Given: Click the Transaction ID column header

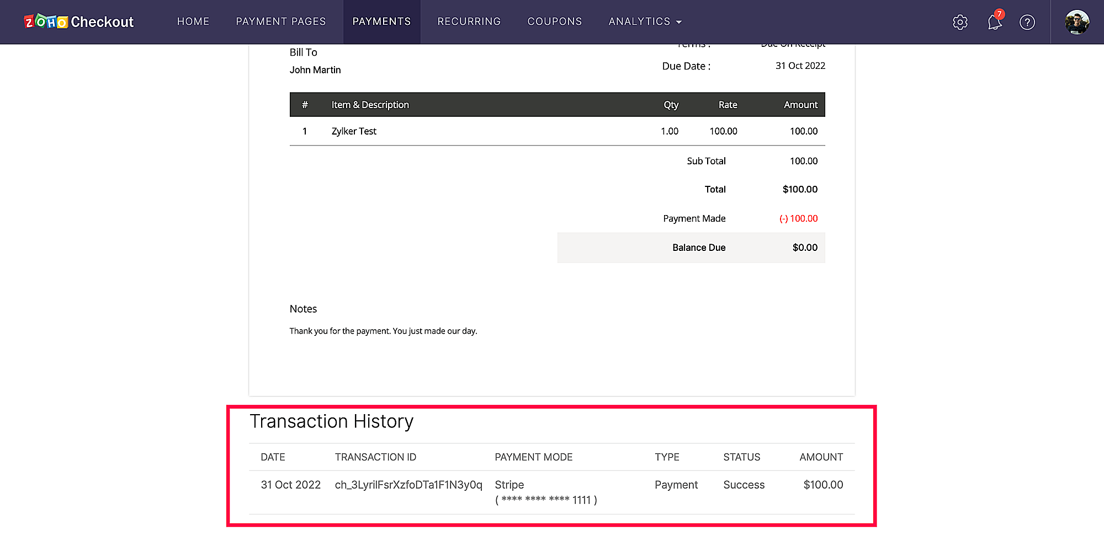Looking at the screenshot, I should tap(375, 457).
